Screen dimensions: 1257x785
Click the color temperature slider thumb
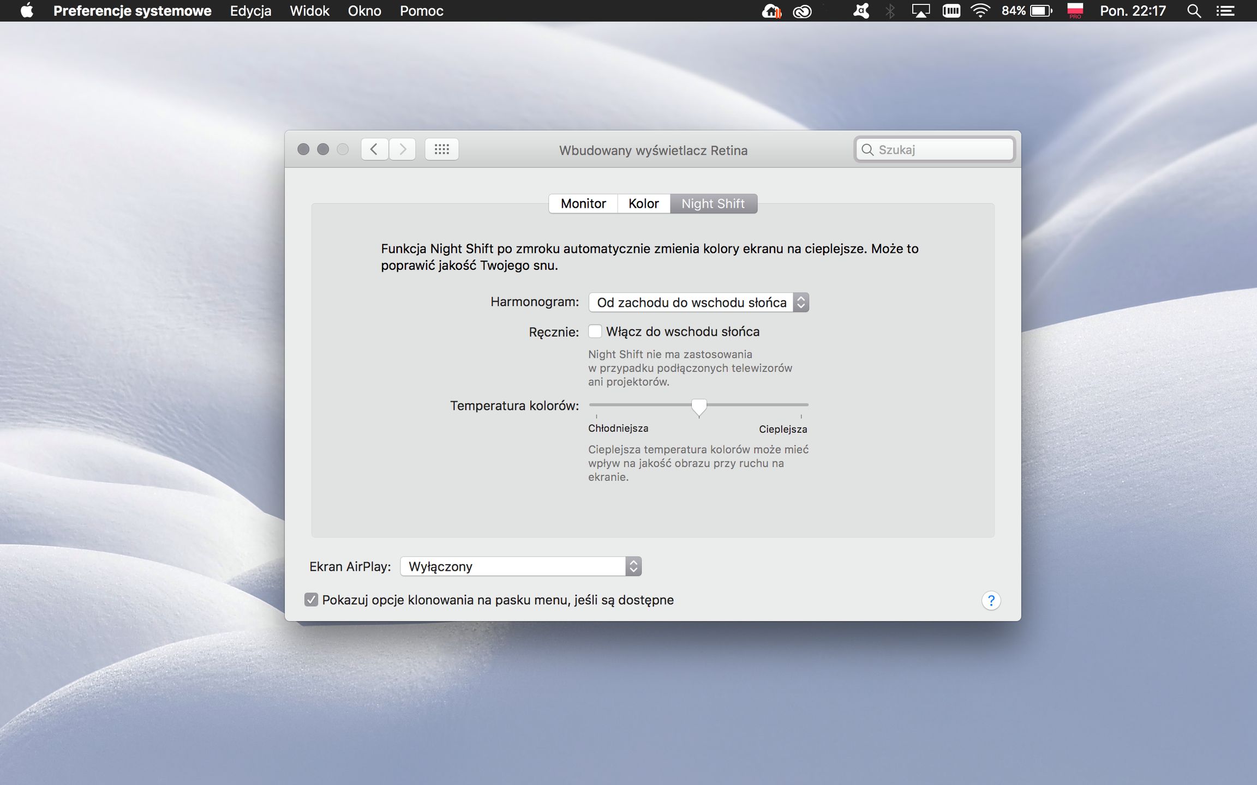tap(699, 406)
